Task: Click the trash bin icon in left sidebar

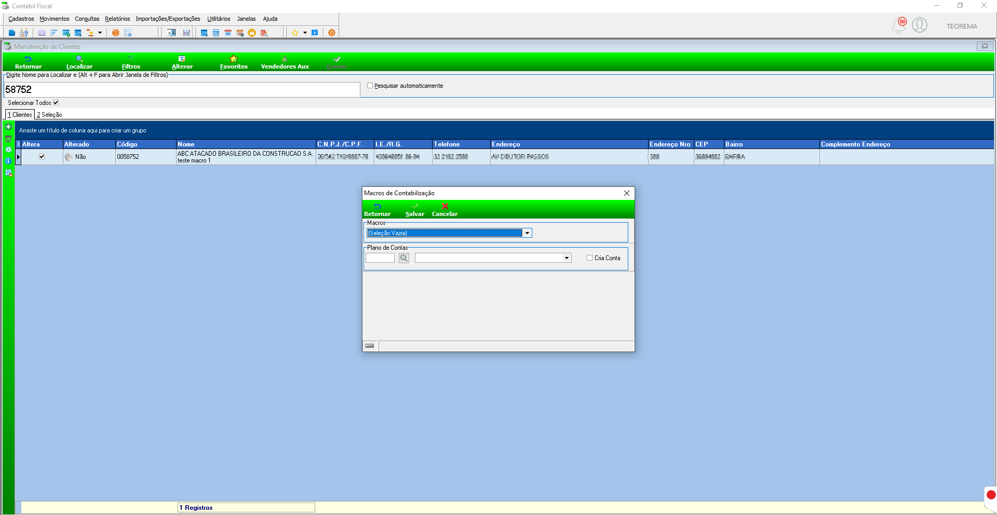Action: coord(8,139)
